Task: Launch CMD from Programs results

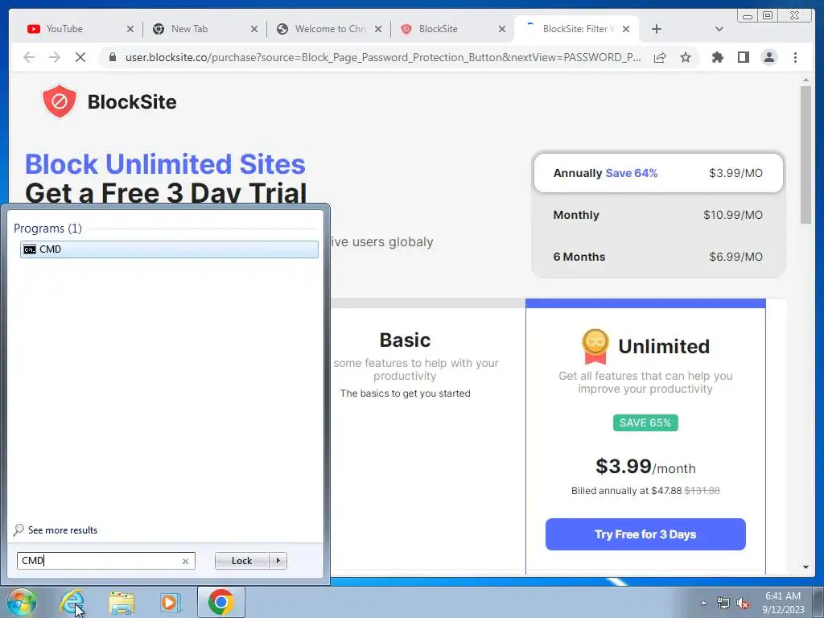Action: tap(169, 249)
